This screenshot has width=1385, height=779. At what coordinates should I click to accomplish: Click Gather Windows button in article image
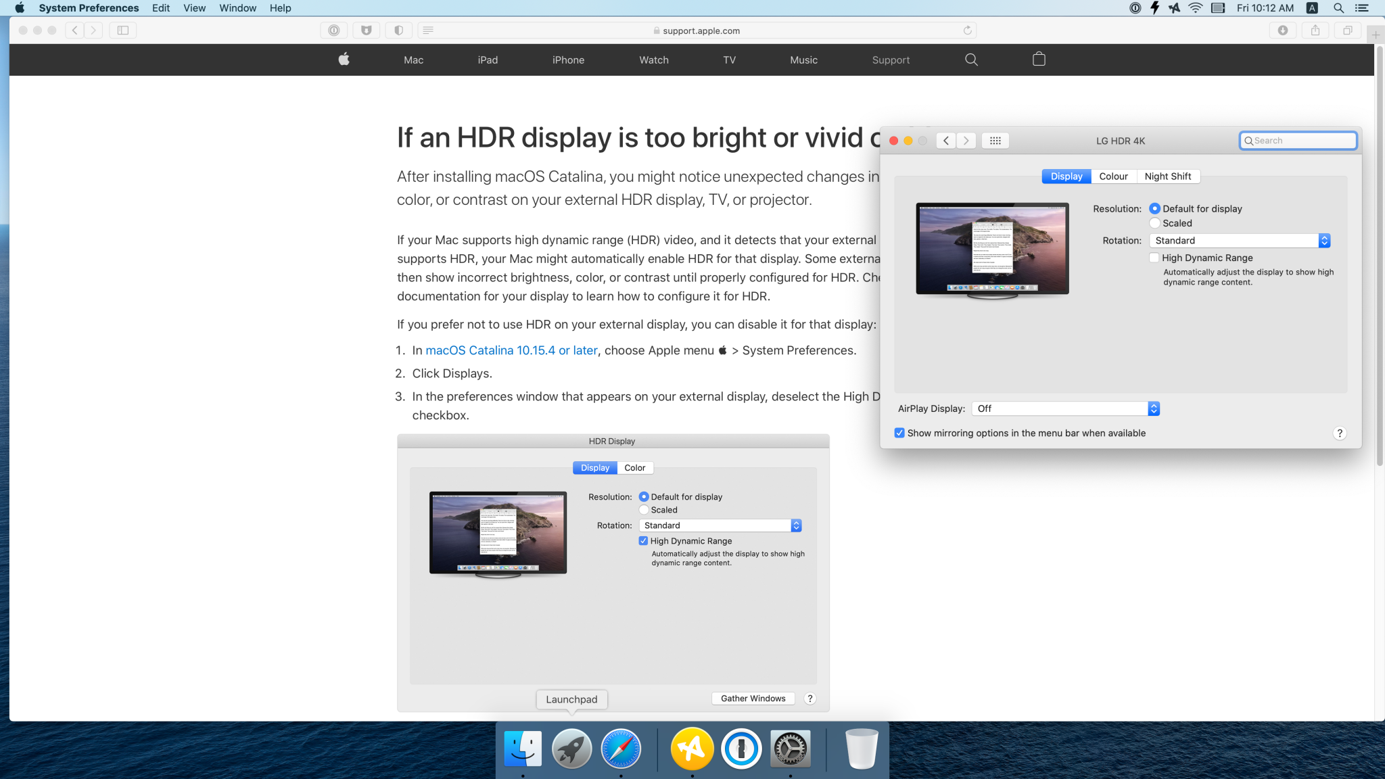coord(753,699)
